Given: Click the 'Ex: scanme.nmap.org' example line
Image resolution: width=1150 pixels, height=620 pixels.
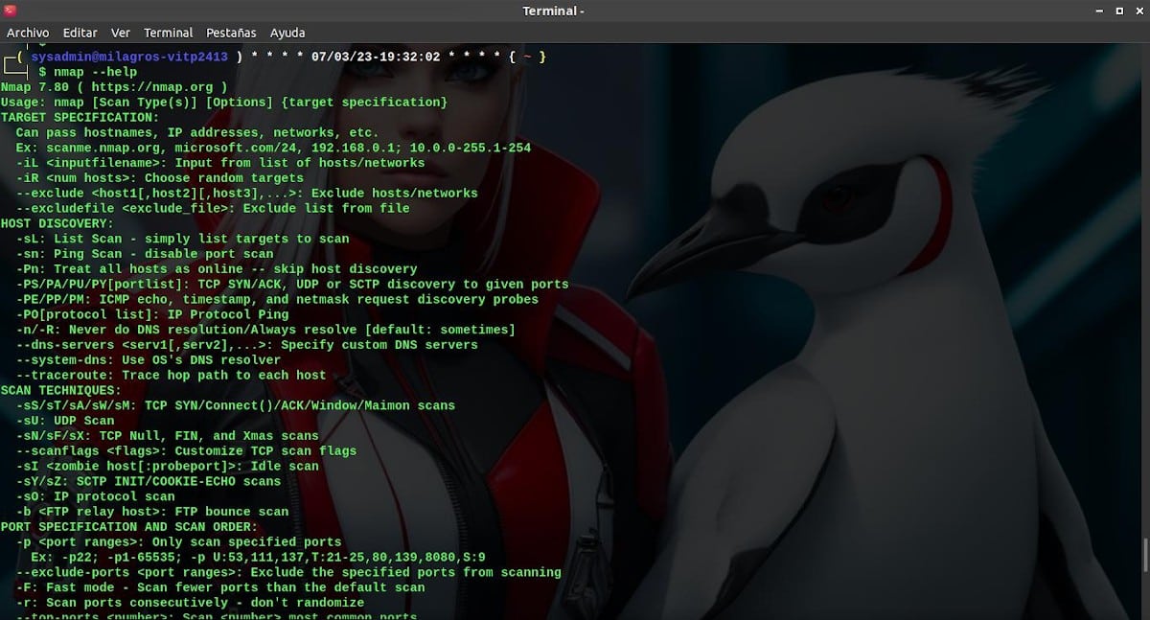Looking at the screenshot, I should tap(273, 148).
